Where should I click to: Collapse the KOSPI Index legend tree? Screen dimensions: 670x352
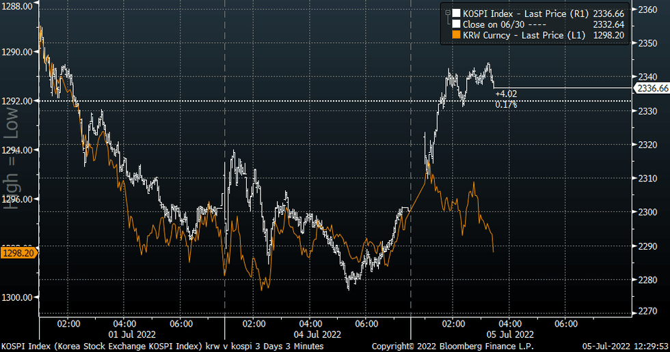click(447, 13)
